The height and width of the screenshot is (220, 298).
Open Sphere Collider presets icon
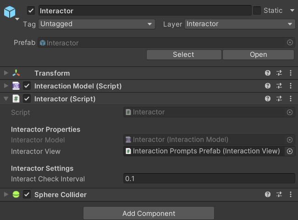click(279, 194)
